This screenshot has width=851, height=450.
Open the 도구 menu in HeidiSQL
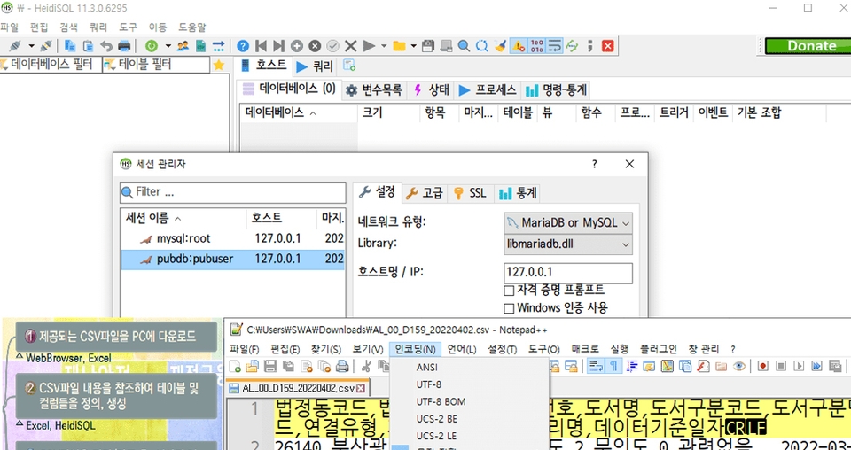pyautogui.click(x=128, y=27)
